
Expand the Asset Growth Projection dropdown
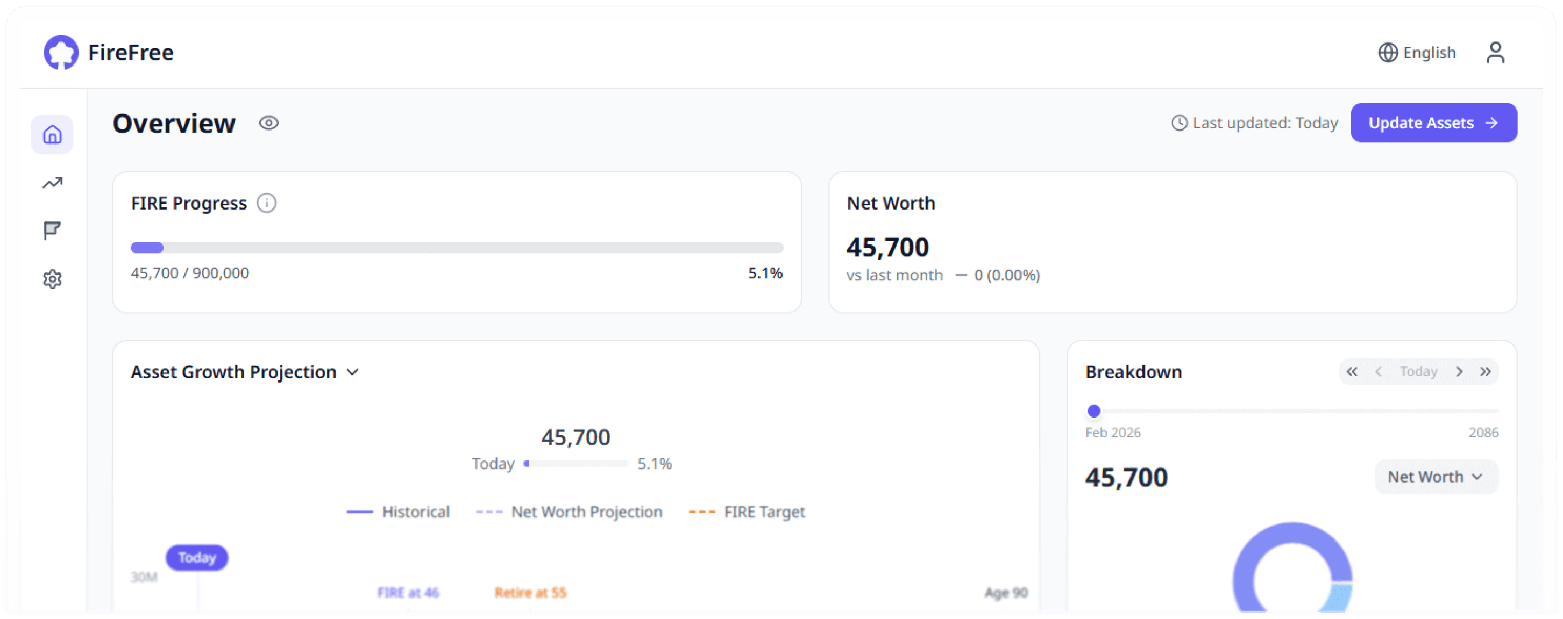354,372
